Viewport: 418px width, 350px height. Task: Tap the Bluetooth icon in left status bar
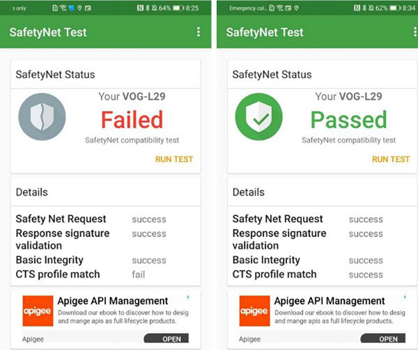pyautogui.click(x=148, y=8)
